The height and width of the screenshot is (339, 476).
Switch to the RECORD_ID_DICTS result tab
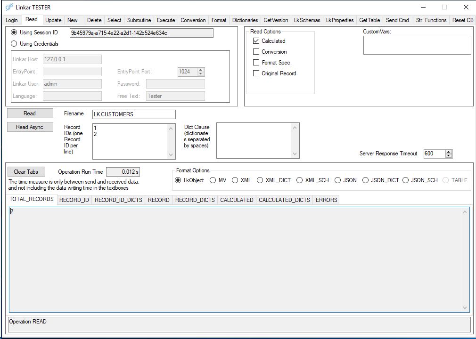point(118,200)
